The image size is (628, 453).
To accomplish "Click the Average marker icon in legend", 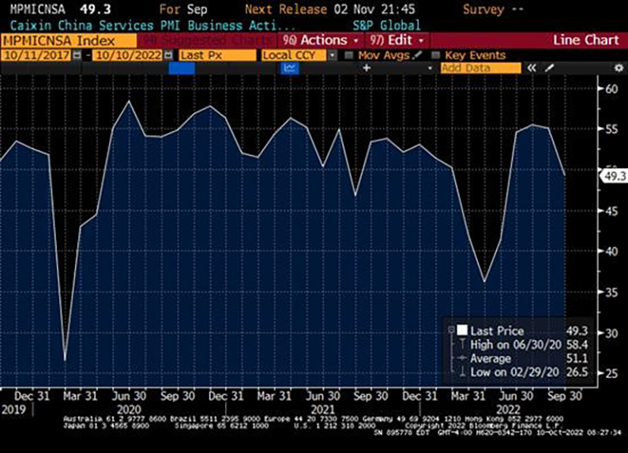I will click(462, 358).
